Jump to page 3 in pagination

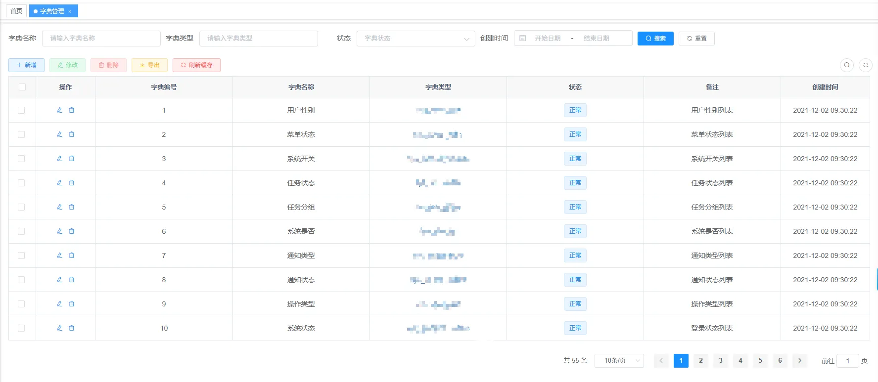(721, 361)
